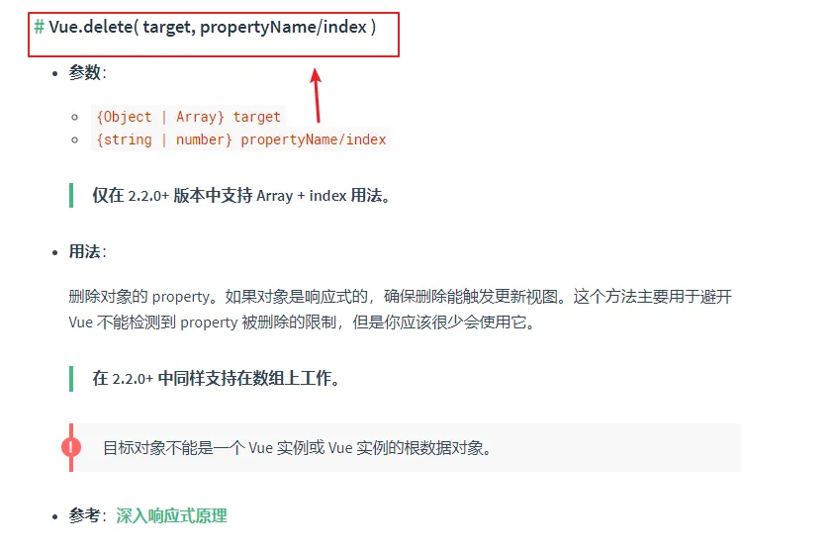Click the red arrow annotation
835x552 pixels.
[x=317, y=95]
